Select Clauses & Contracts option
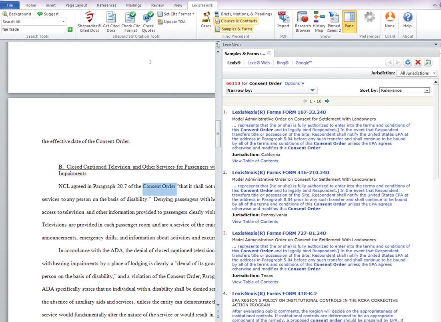This screenshot has width=441, height=322. click(236, 21)
